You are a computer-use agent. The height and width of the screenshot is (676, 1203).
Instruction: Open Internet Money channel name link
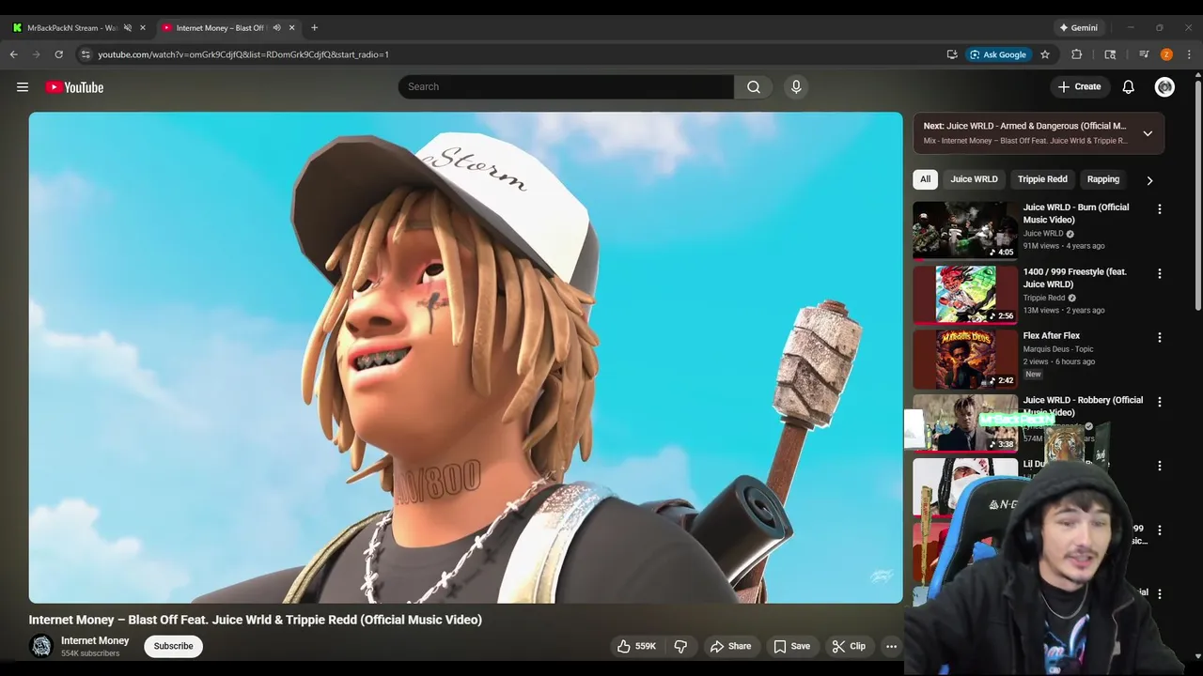[95, 640]
